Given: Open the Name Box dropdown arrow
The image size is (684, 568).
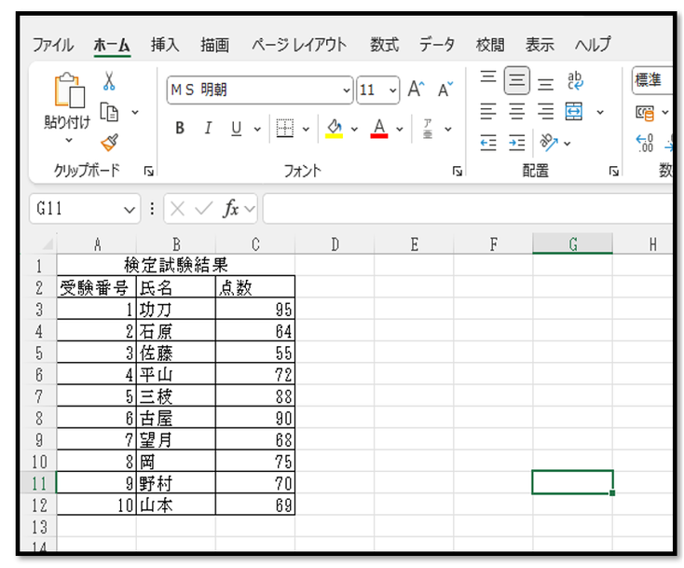Looking at the screenshot, I should (x=130, y=210).
